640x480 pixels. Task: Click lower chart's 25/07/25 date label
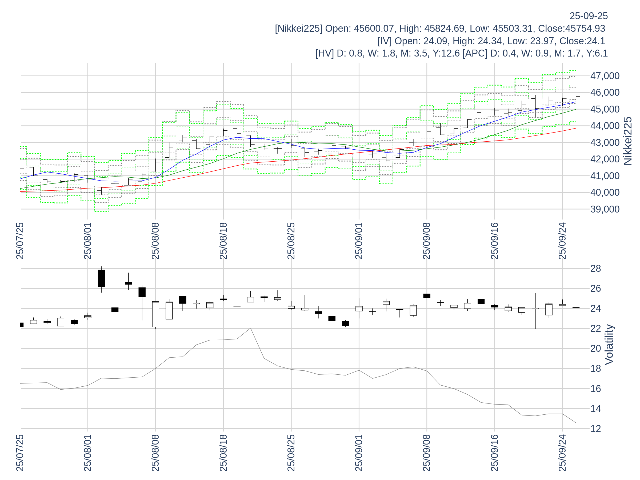[20, 453]
